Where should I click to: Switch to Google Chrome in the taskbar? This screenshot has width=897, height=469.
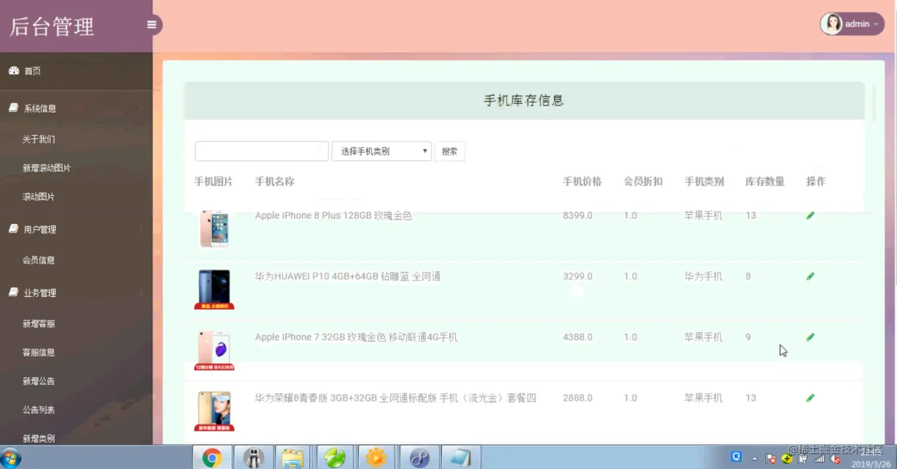point(212,458)
